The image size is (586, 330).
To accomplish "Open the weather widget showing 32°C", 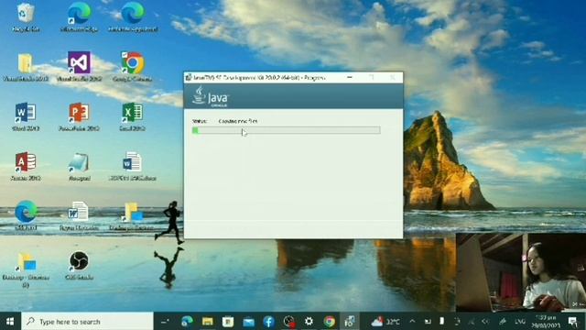I will 386,322.
